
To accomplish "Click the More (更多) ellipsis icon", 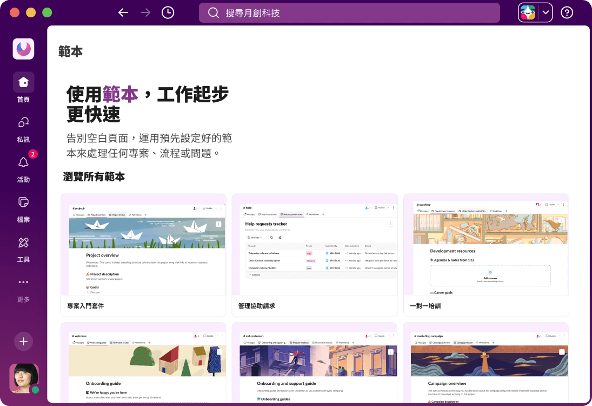I will click(24, 281).
